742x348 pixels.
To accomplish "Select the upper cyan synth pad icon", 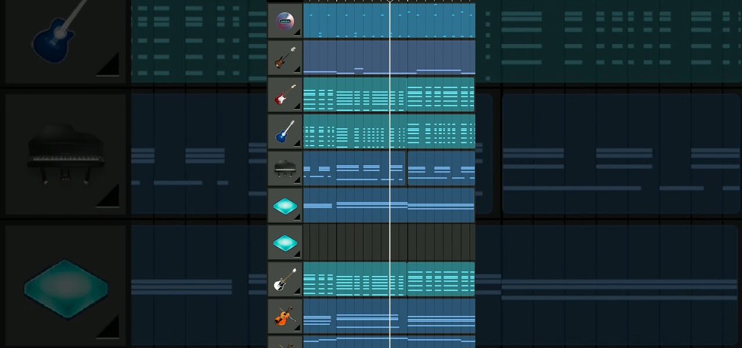I will click(285, 206).
